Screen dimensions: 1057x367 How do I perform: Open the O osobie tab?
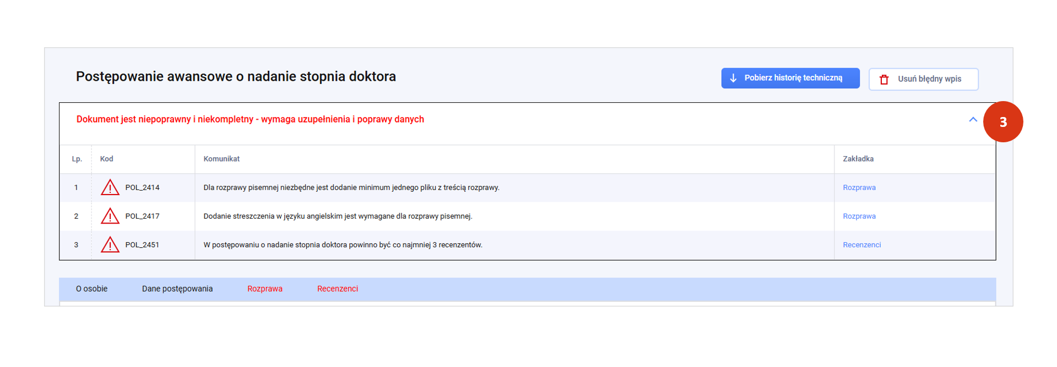pos(91,289)
